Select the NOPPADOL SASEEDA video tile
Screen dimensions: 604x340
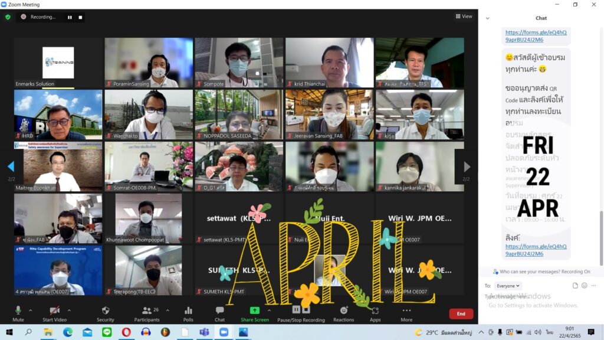tap(239, 115)
